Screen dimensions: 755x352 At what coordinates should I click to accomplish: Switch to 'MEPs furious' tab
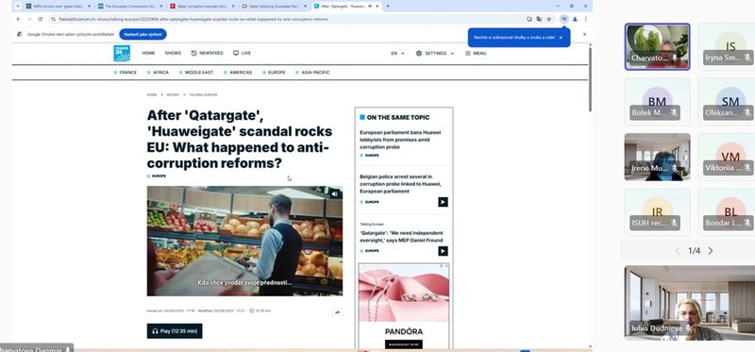pos(58,7)
